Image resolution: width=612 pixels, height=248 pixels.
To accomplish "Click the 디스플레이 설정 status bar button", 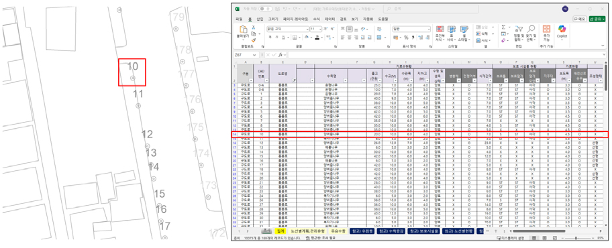I will (511, 238).
